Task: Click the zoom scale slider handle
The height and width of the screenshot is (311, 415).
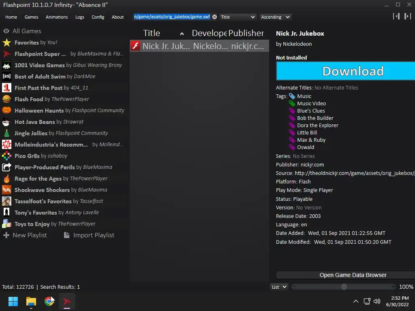Action: 344,287
